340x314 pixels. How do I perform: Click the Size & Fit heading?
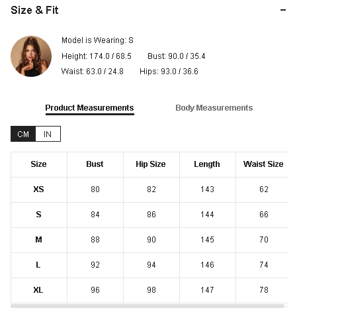point(34,11)
